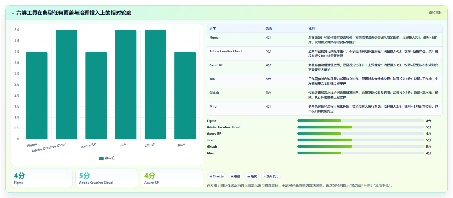Click the 5.0 tick on the y-axis

coord(17,30)
